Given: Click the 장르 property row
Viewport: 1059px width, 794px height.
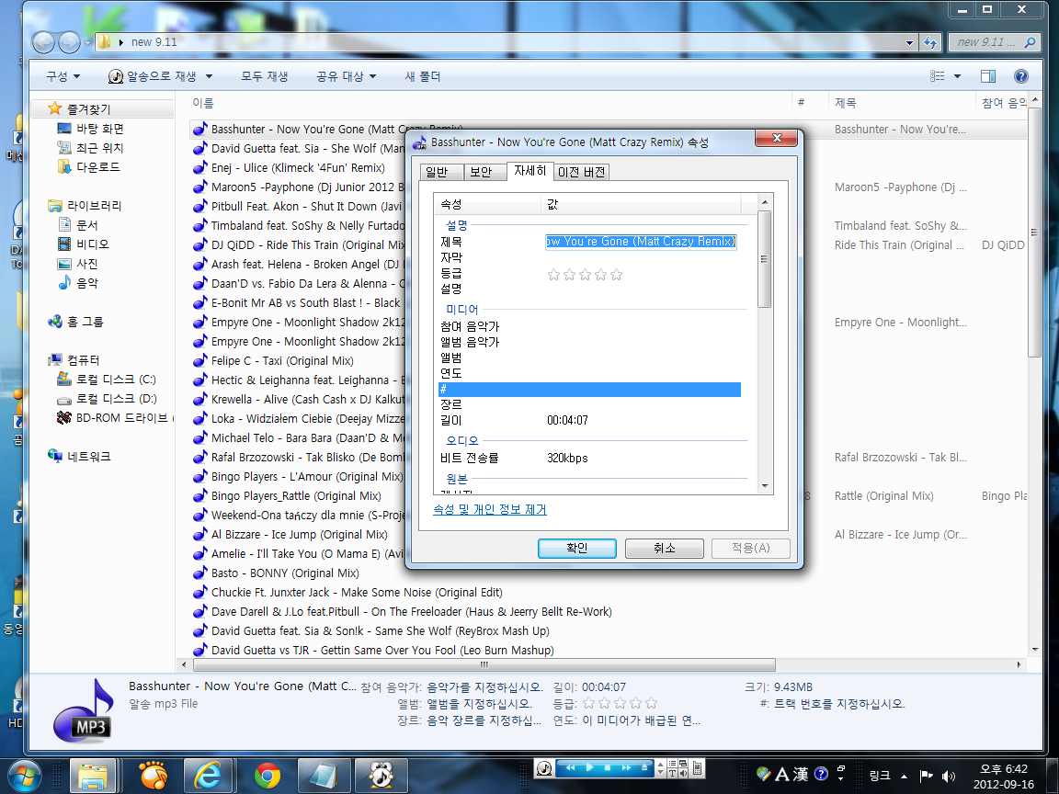Looking at the screenshot, I should click(x=589, y=404).
